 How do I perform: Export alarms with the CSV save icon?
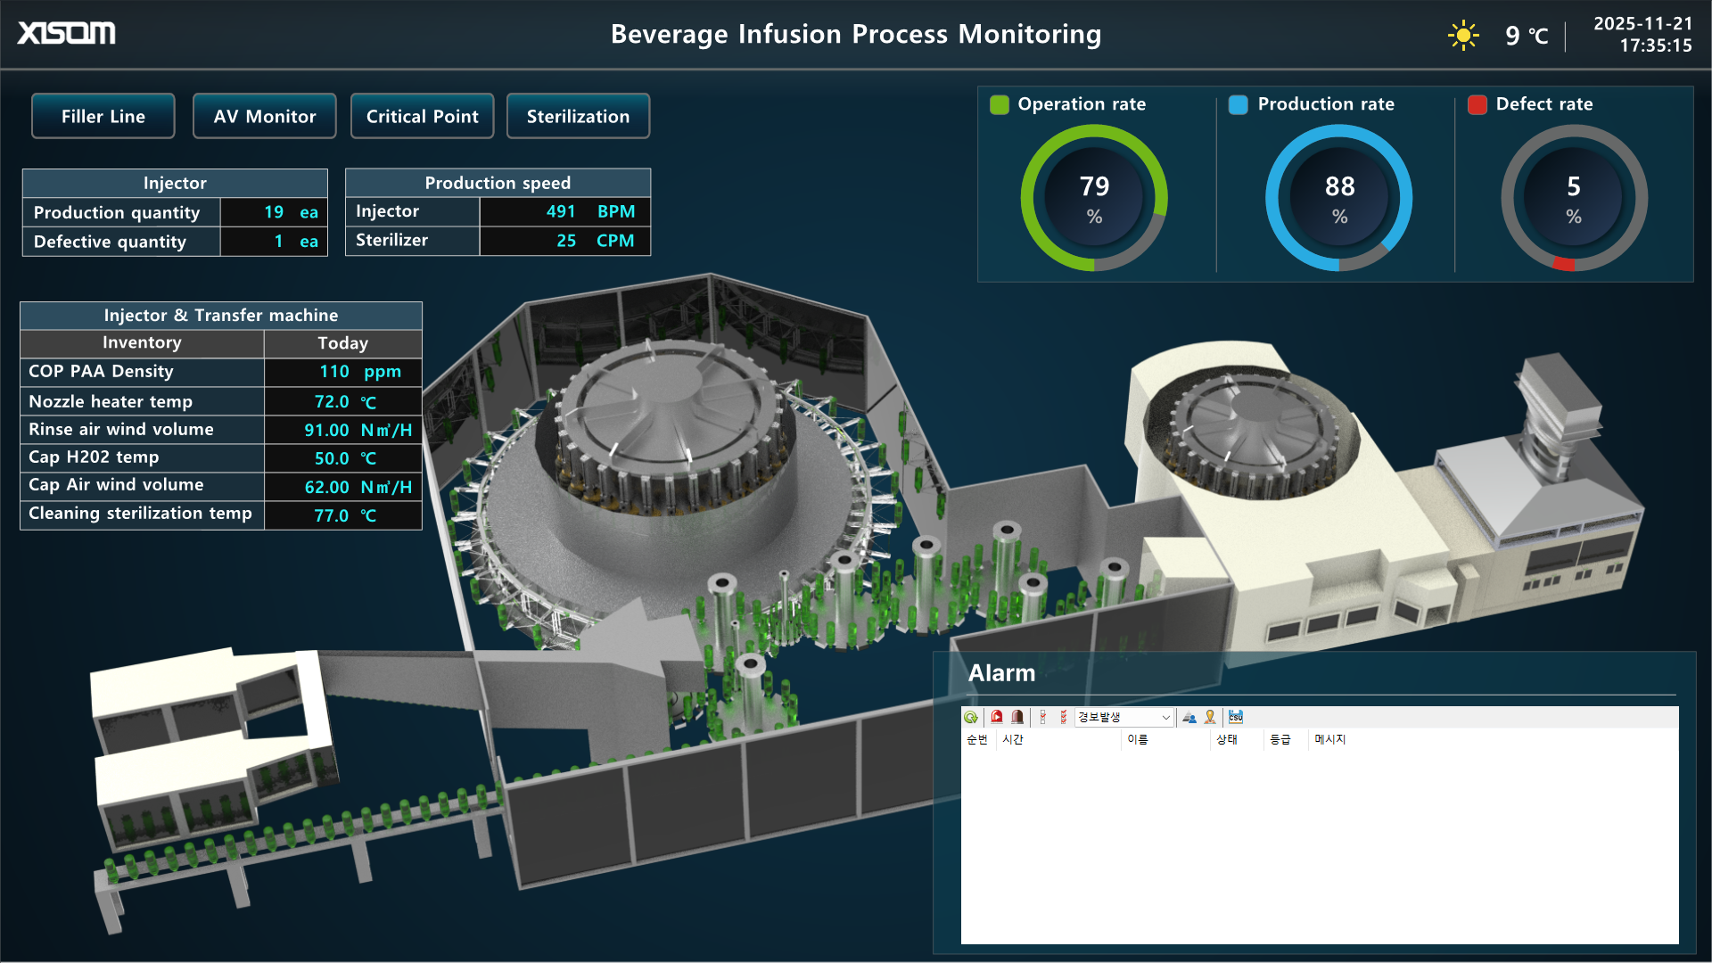[x=1236, y=717]
